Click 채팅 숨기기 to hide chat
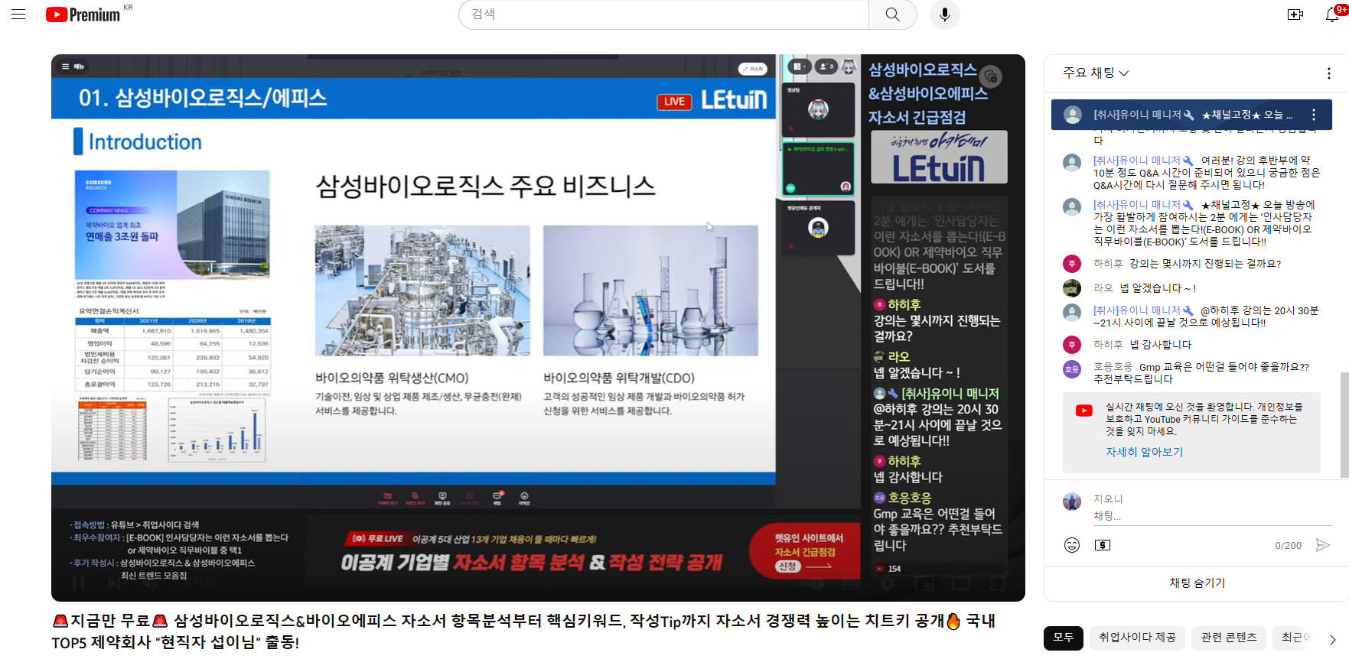This screenshot has height=659, width=1349. tap(1197, 583)
